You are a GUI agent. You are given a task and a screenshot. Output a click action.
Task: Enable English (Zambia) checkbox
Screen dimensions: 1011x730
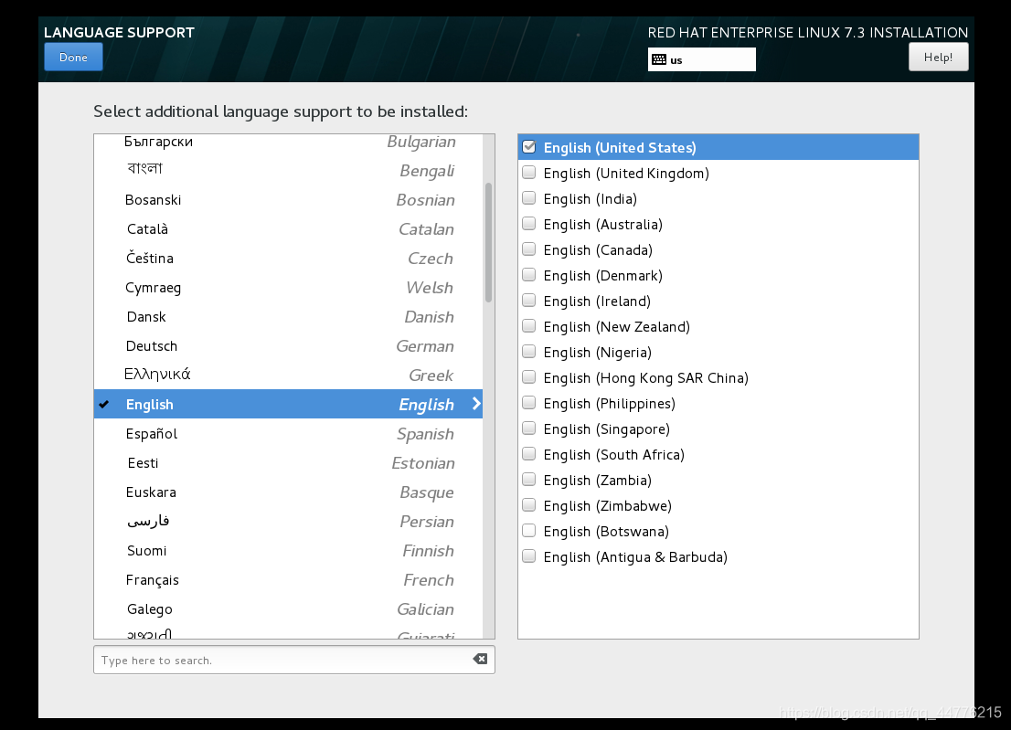529,480
